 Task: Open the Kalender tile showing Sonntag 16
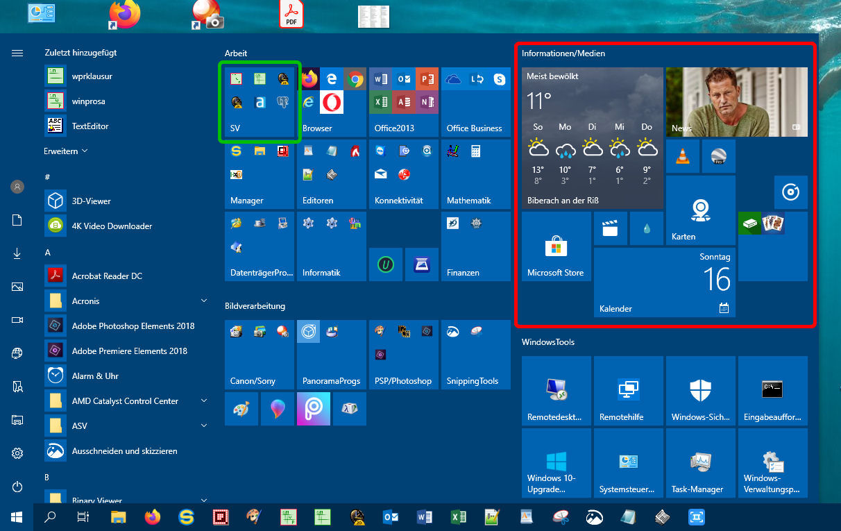pos(664,283)
